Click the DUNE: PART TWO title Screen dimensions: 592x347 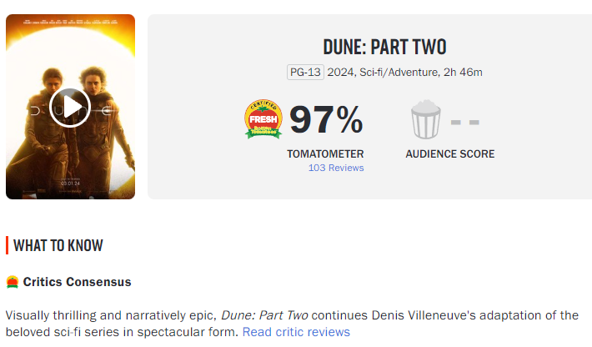[384, 48]
